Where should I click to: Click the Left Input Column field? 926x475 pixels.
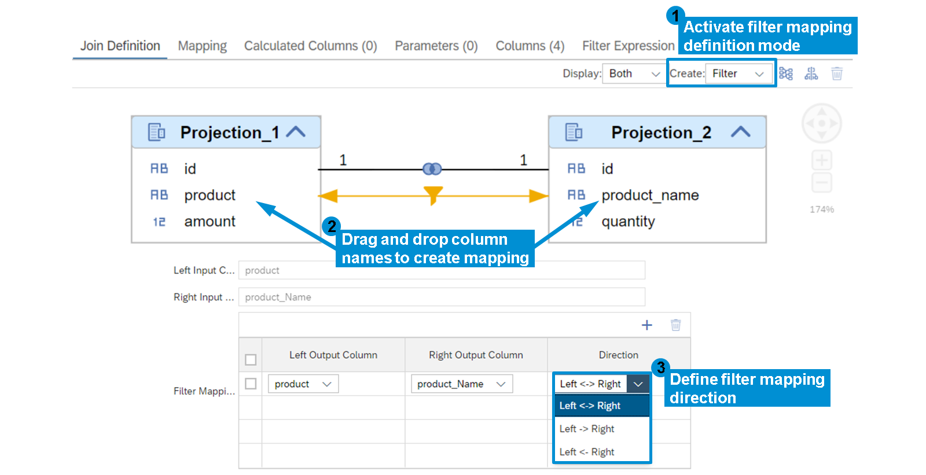[x=441, y=270]
